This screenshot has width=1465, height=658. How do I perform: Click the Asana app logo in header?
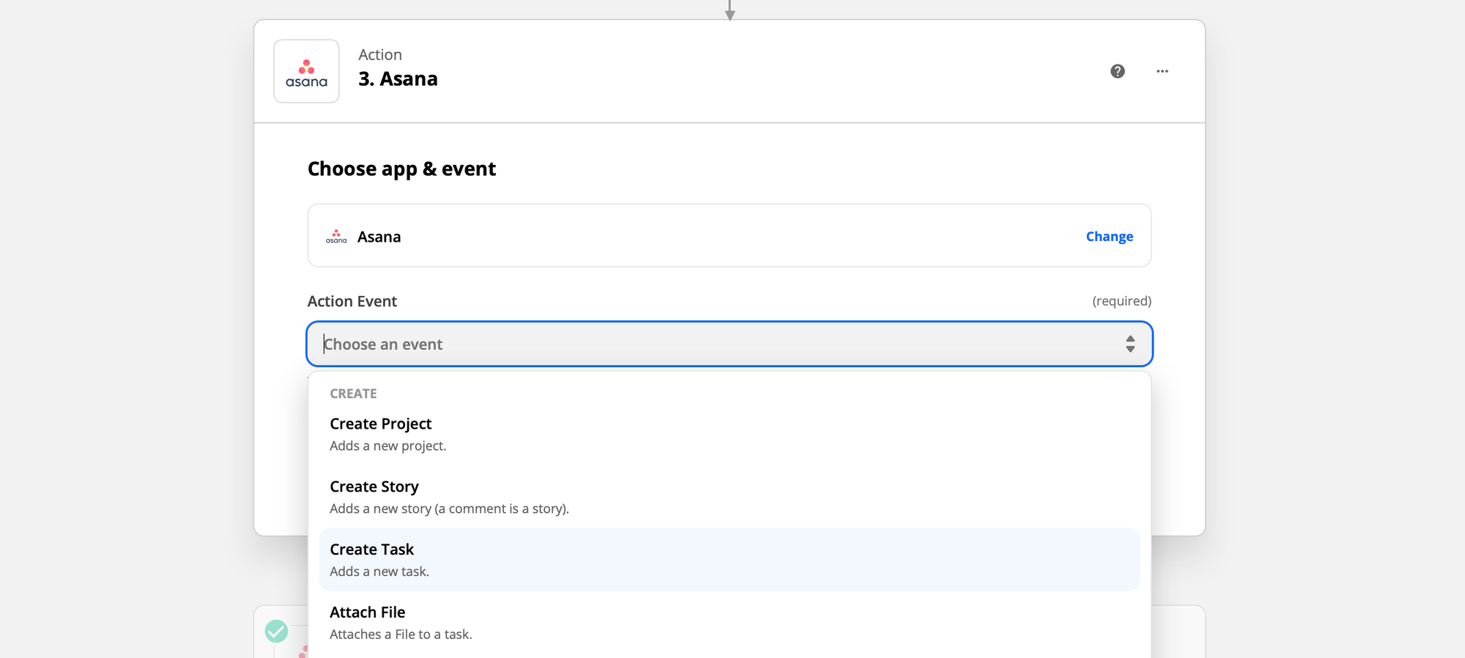pyautogui.click(x=306, y=71)
